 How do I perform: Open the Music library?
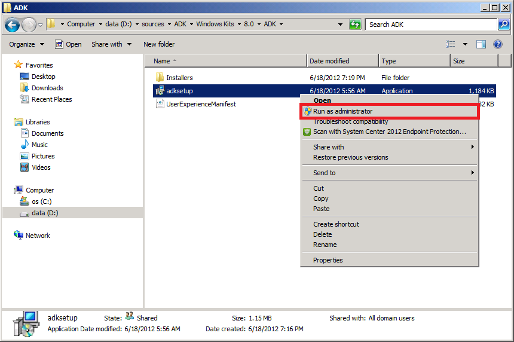[39, 145]
